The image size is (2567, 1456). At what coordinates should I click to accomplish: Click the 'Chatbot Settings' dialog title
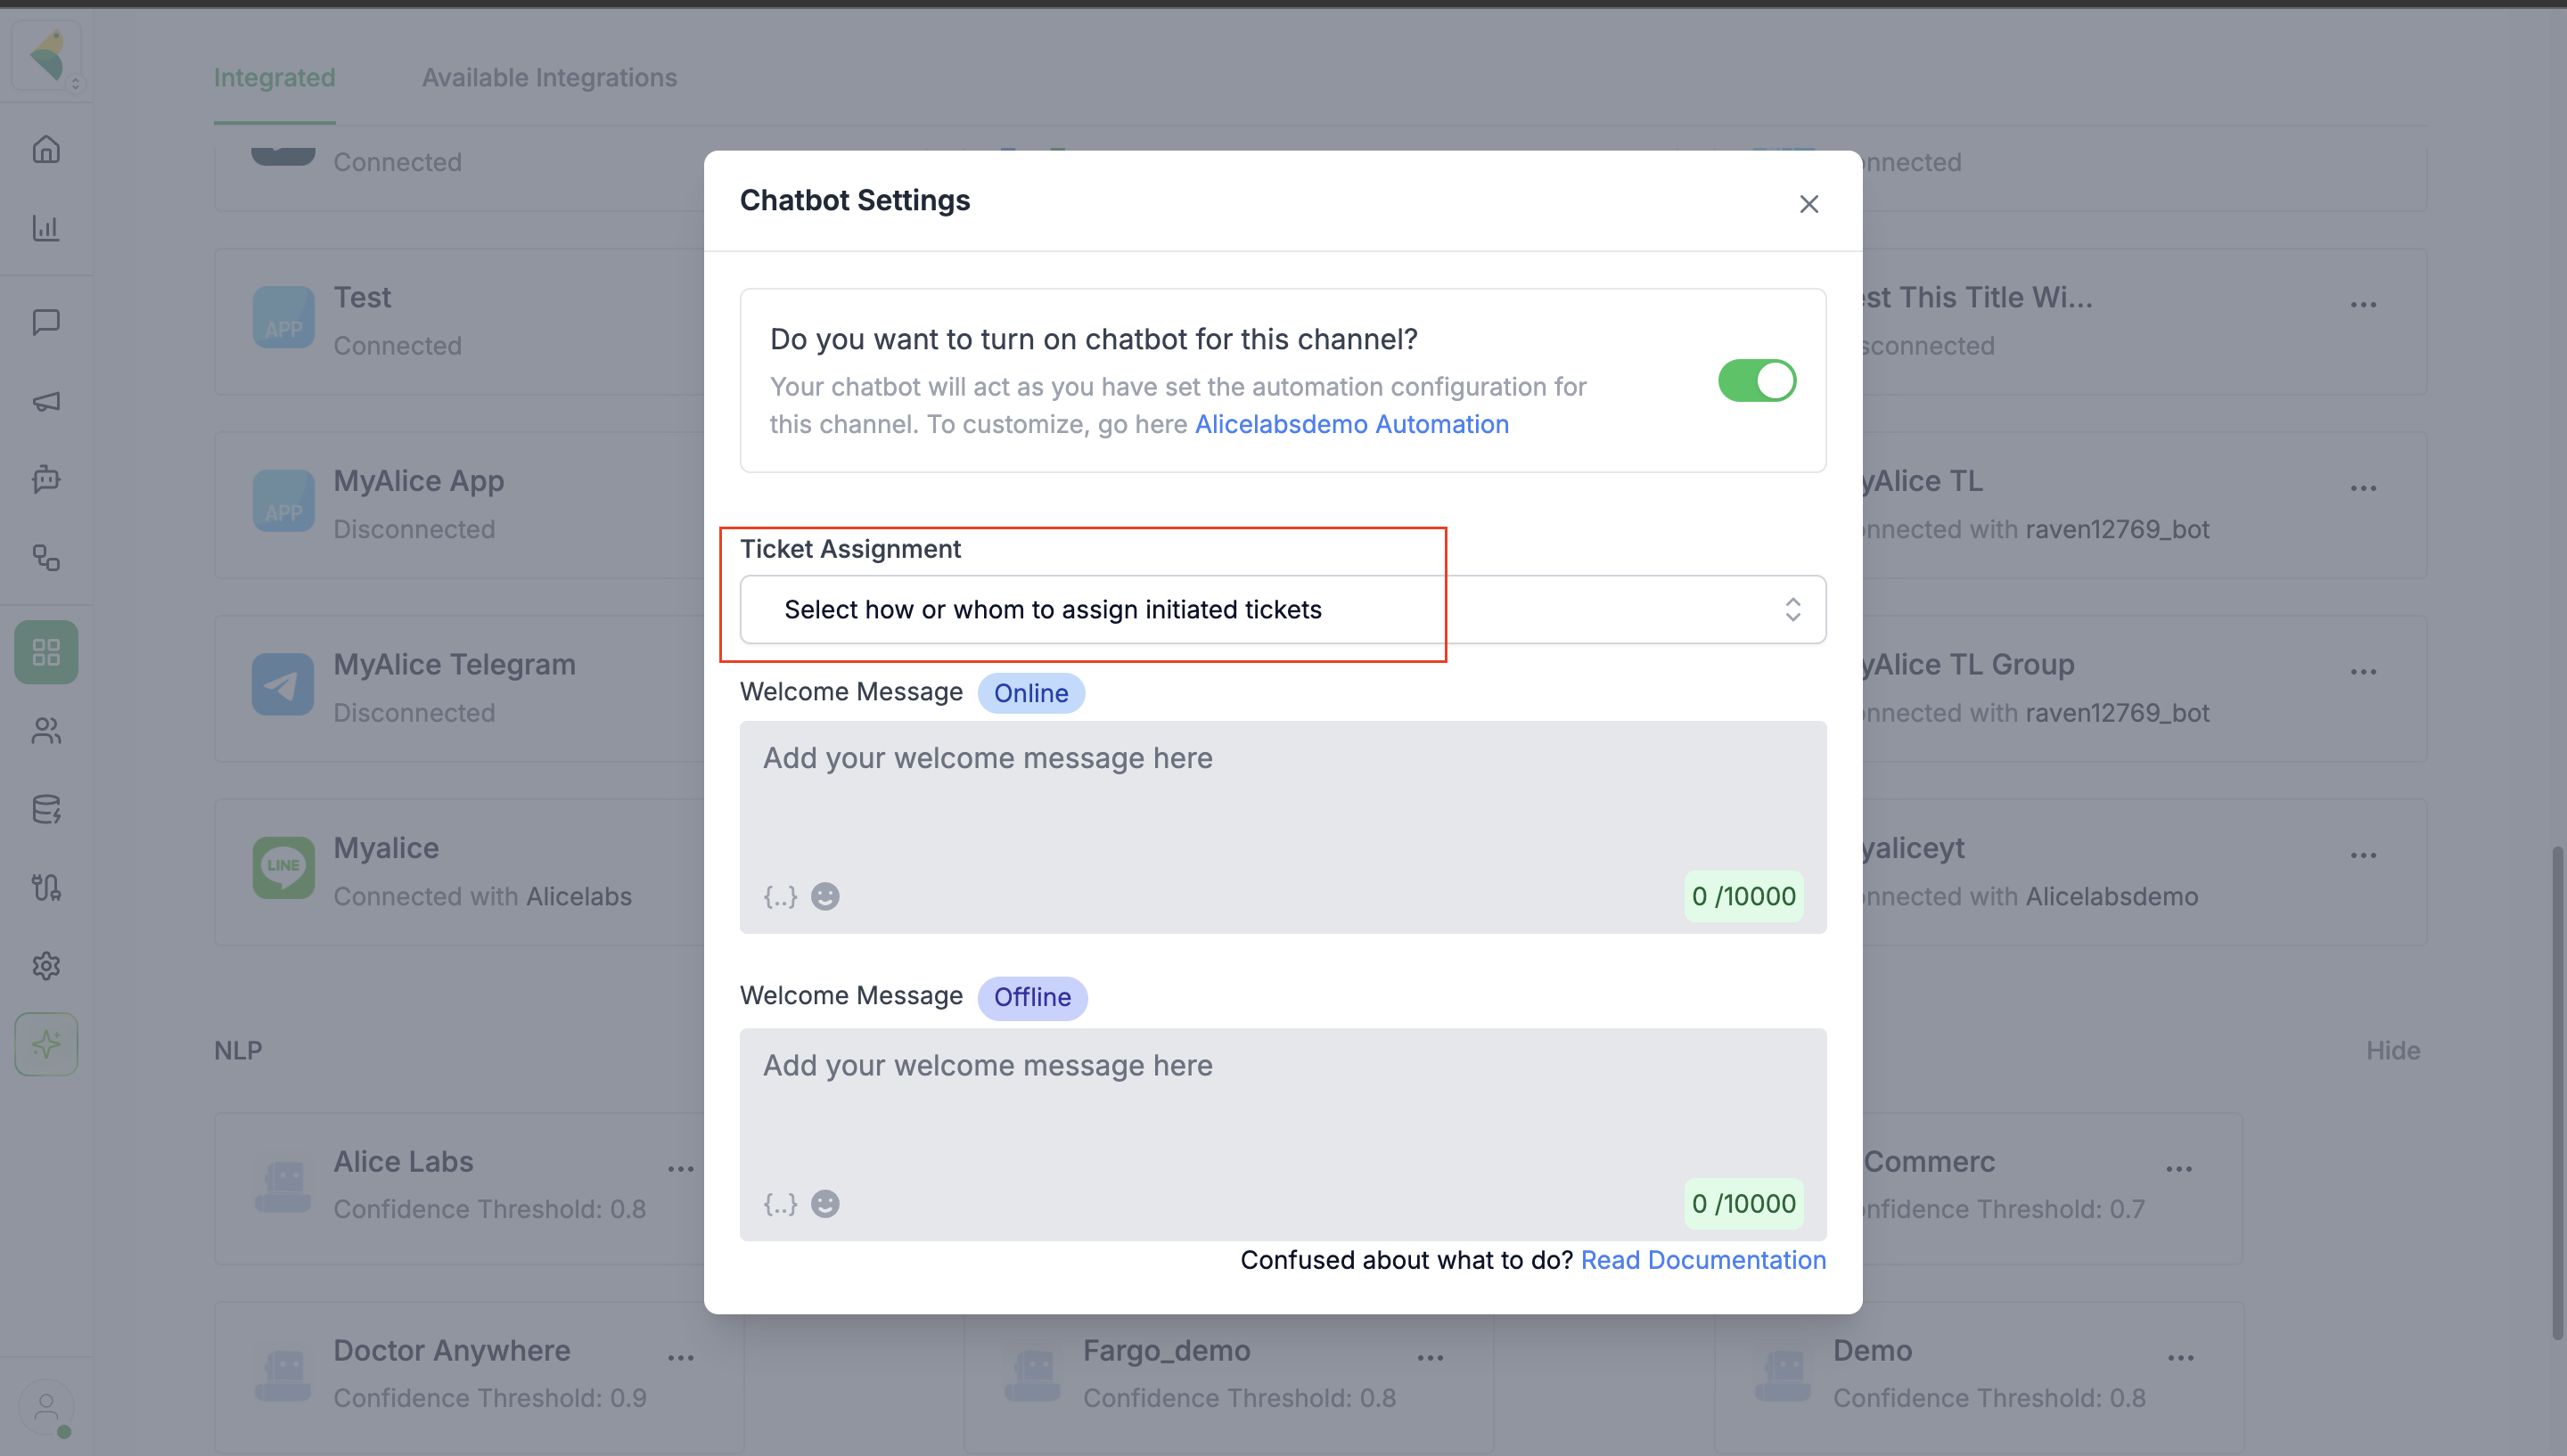(855, 200)
